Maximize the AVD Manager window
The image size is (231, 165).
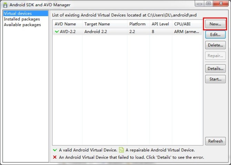coord(209,3)
